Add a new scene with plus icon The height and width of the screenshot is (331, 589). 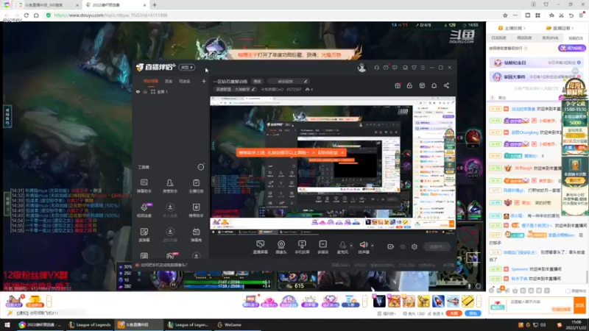204,81
